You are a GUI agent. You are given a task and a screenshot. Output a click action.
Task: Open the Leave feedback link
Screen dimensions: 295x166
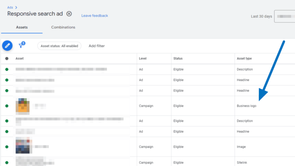(94, 16)
